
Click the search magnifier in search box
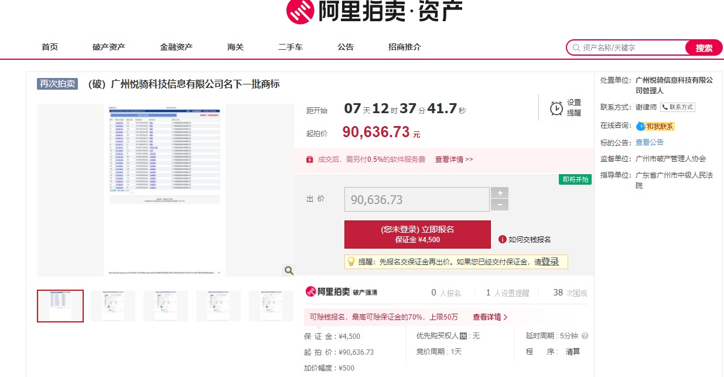point(576,47)
